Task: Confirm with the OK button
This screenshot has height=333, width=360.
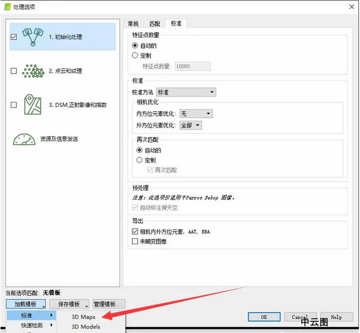Action: [x=264, y=317]
